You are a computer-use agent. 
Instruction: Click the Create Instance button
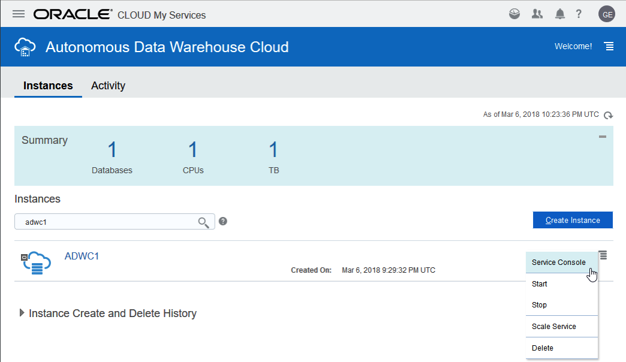point(573,220)
